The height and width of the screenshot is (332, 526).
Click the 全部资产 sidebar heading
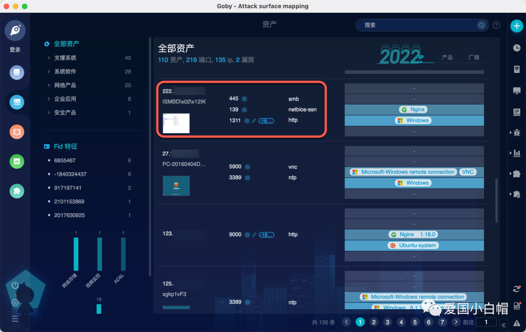tap(66, 44)
